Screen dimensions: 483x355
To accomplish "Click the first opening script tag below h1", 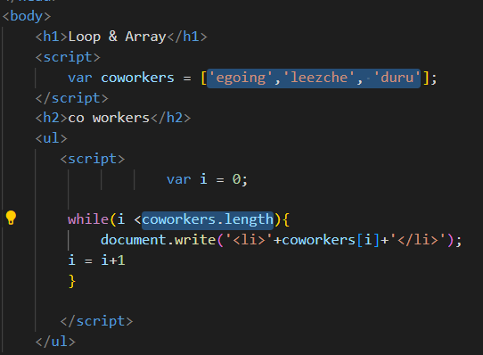I will point(68,57).
